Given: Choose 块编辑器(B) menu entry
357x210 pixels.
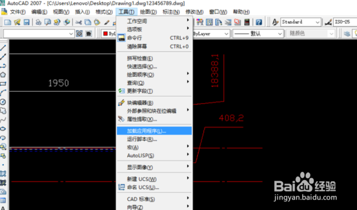Looking at the screenshot, I should pyautogui.click(x=154, y=103).
